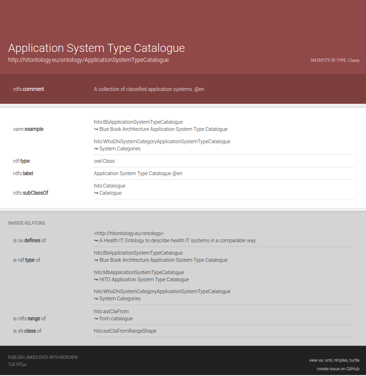This screenshot has width=366, height=376.
Task: Open the owl:Class link
Action: click(104, 161)
